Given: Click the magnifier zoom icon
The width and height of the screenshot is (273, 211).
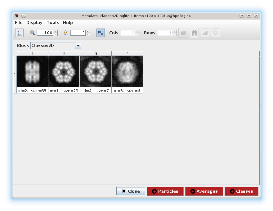Looking at the screenshot, I should [x=32, y=33].
